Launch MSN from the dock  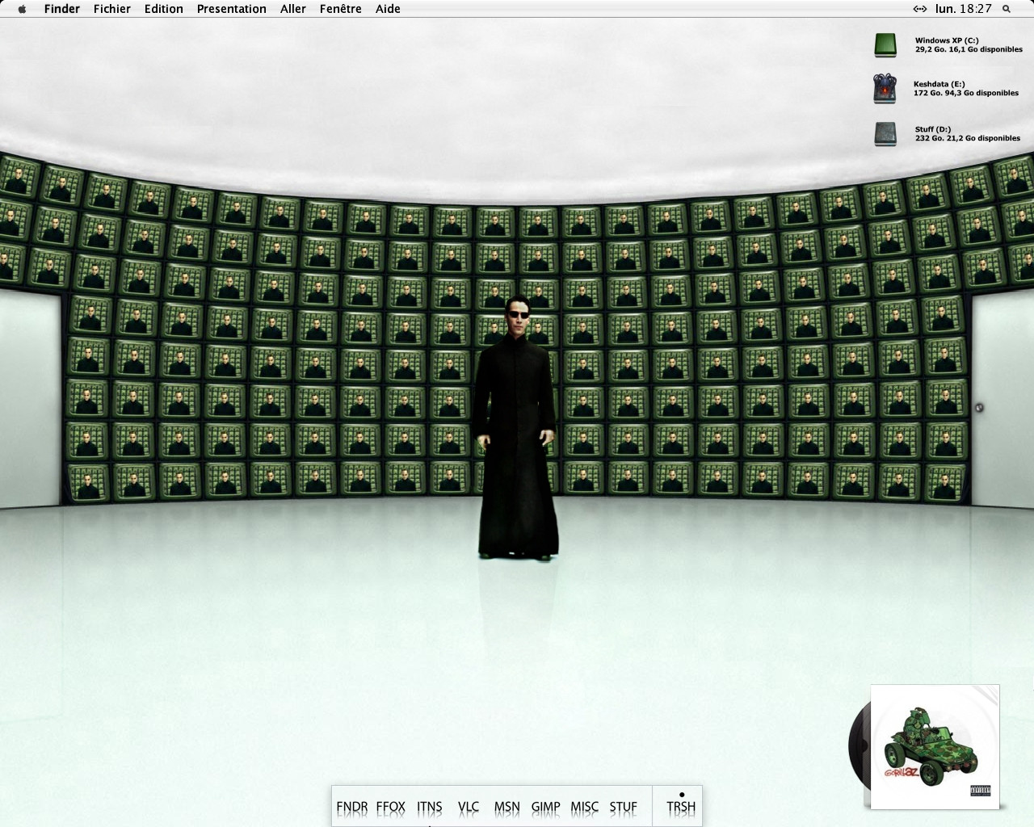click(x=507, y=807)
